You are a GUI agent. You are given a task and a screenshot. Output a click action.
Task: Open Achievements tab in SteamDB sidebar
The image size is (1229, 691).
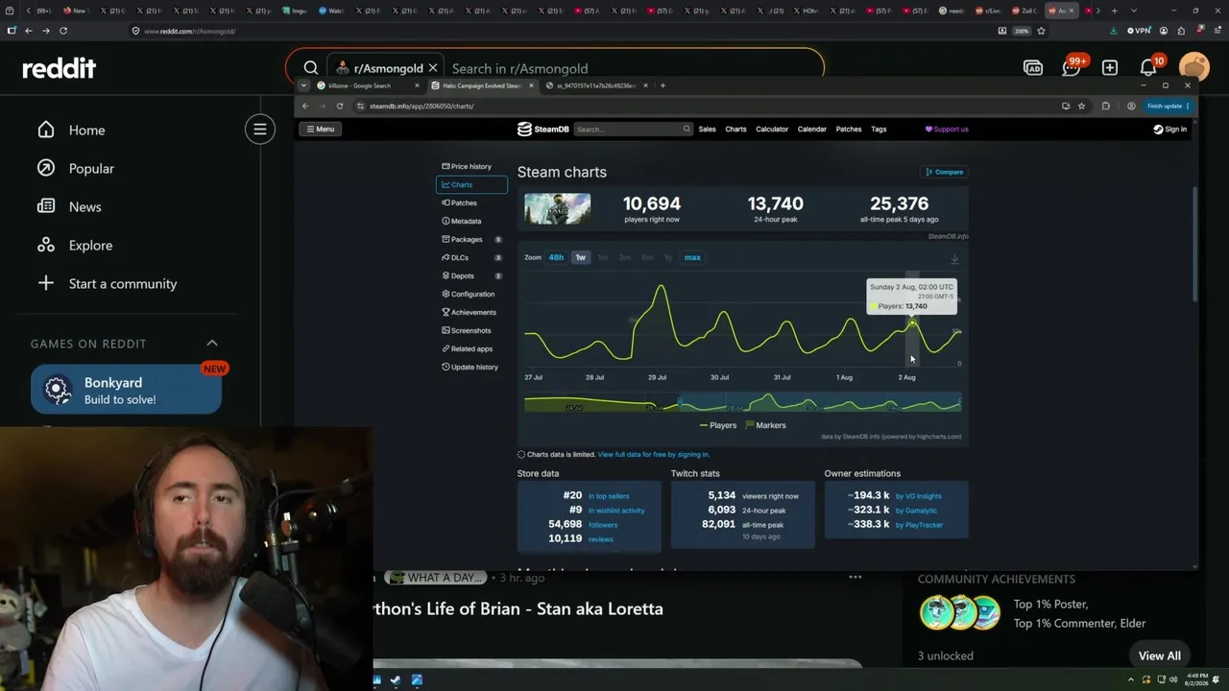point(471,312)
